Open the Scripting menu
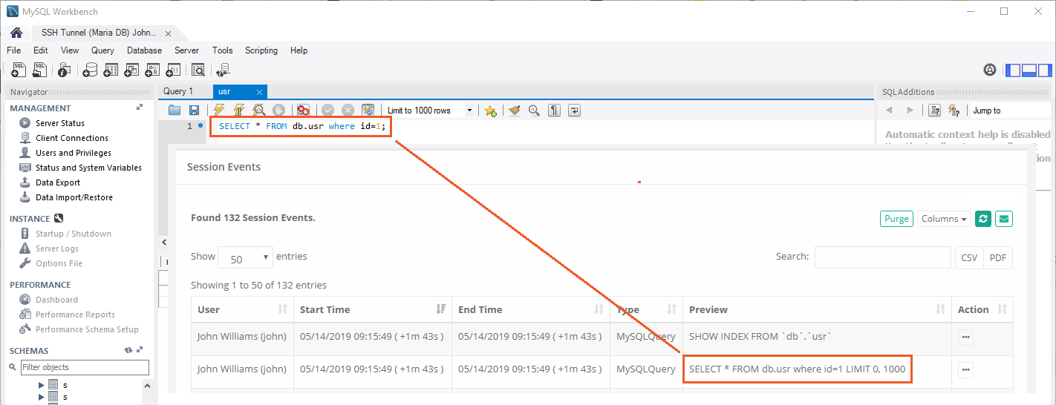Screen dimensions: 1056x405 coord(261,50)
